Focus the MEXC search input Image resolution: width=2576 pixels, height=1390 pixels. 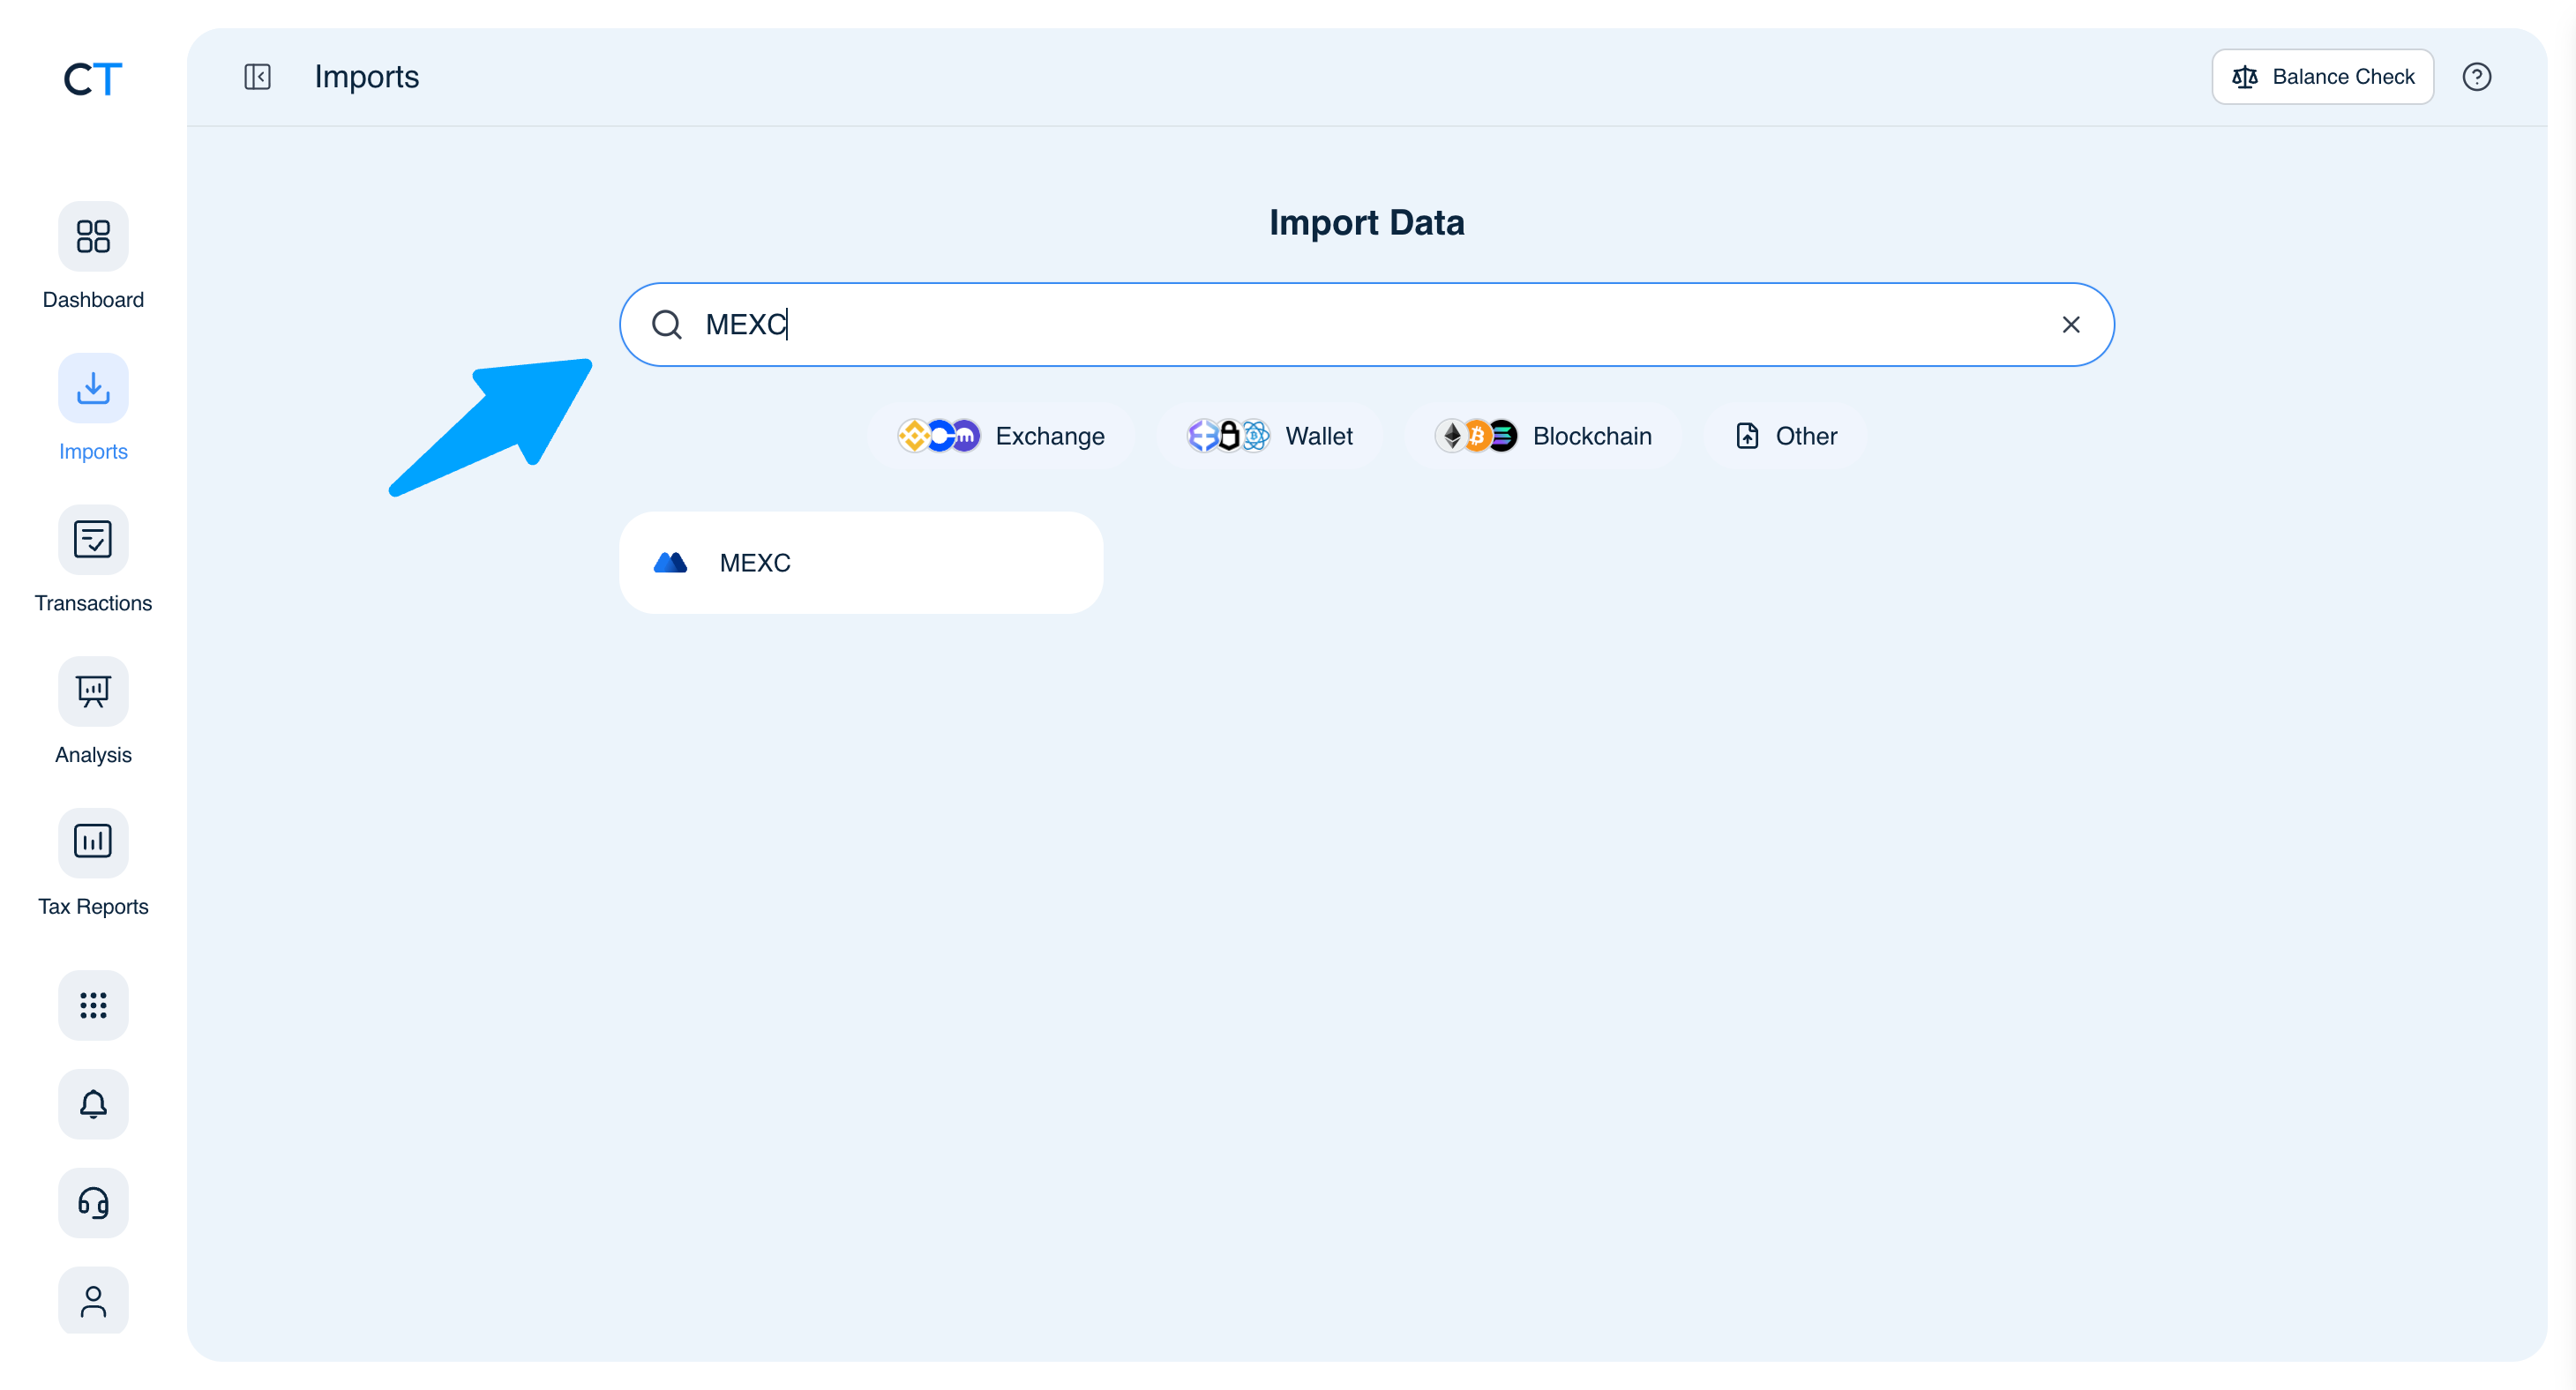click(1366, 325)
